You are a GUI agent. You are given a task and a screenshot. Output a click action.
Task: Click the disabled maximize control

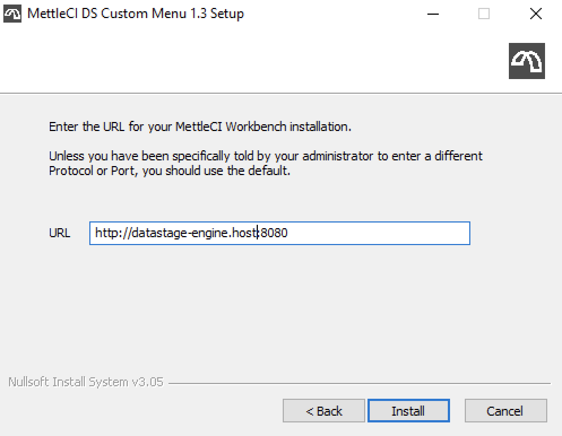(x=483, y=14)
